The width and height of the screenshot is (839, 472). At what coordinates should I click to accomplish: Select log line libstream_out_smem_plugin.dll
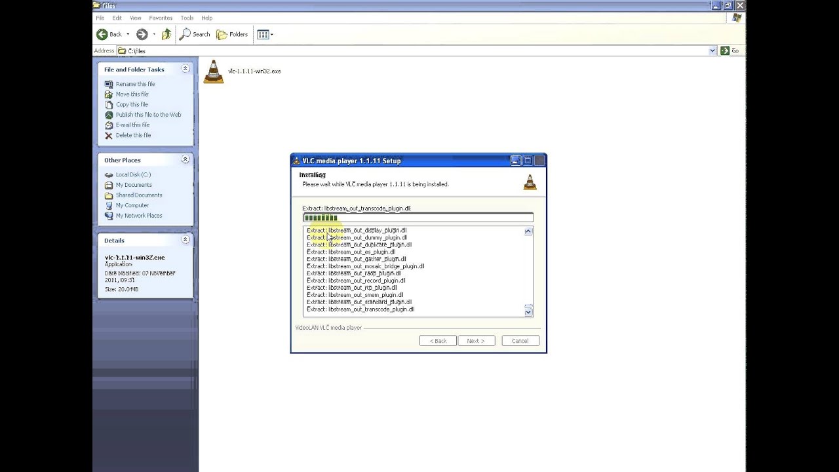point(355,295)
